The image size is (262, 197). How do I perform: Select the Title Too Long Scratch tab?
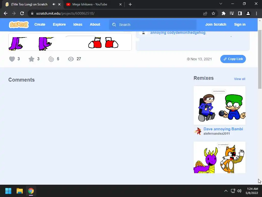29,4
